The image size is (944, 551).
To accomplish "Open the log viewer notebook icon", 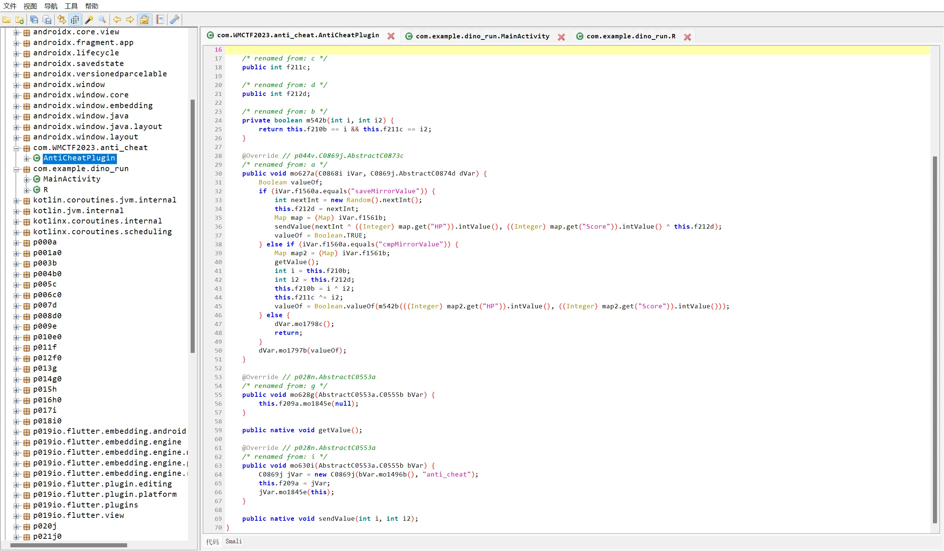I will pos(160,20).
